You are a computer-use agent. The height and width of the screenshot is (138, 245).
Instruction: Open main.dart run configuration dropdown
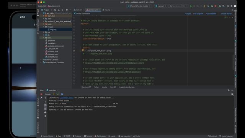point(161,6)
